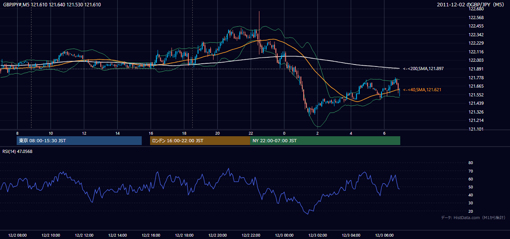The width and height of the screenshot is (510, 239).
Task: Click the 40 SMA label 121.621
Action: click(x=422, y=90)
